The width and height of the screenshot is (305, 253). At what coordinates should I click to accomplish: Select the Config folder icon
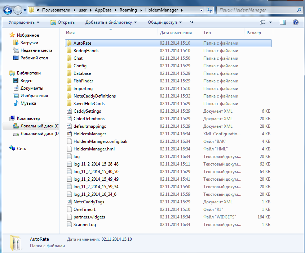point(69,66)
